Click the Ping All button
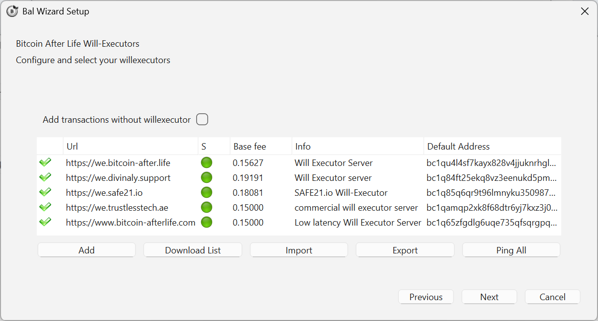Image resolution: width=598 pixels, height=321 pixels. pyautogui.click(x=511, y=250)
